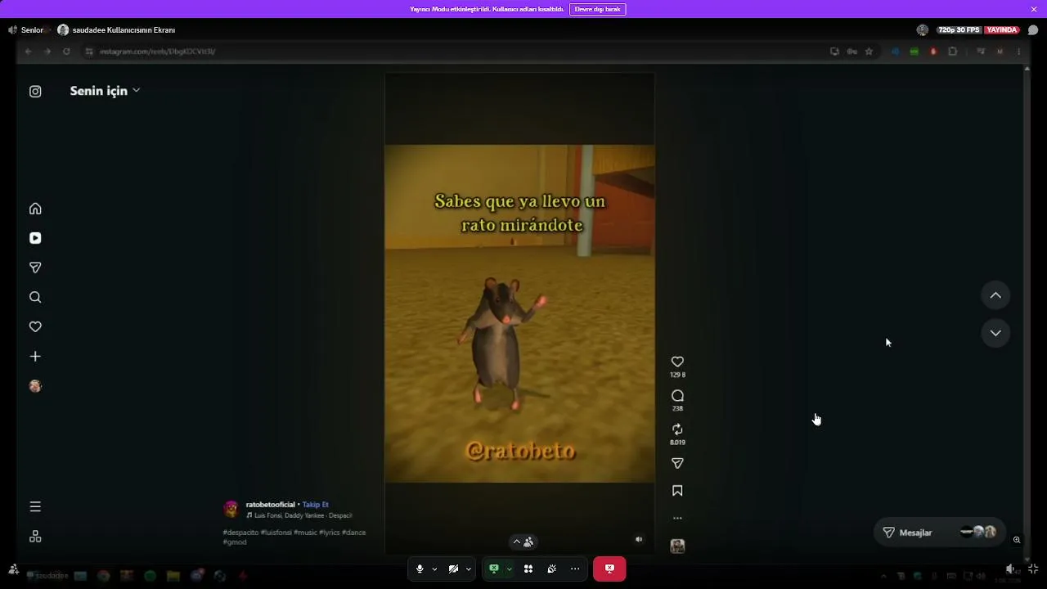Open the Meta apps grid icon in the sidebar
This screenshot has height=589, width=1047.
(35, 537)
